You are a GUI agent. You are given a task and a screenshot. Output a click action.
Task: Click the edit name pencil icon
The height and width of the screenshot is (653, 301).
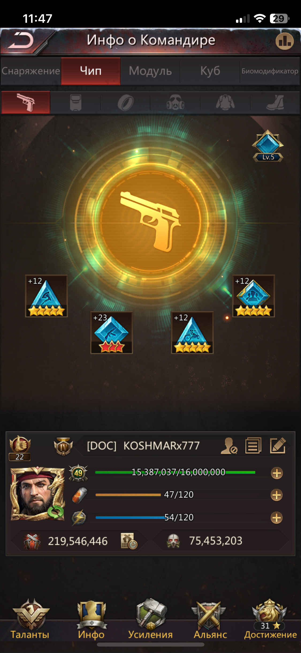pyautogui.click(x=278, y=446)
